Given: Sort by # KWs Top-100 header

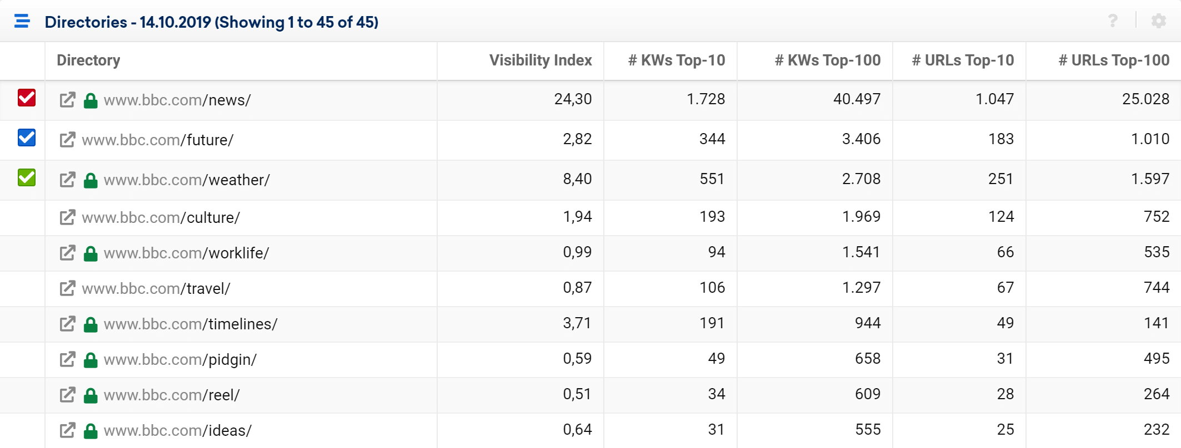Looking at the screenshot, I should click(x=828, y=60).
